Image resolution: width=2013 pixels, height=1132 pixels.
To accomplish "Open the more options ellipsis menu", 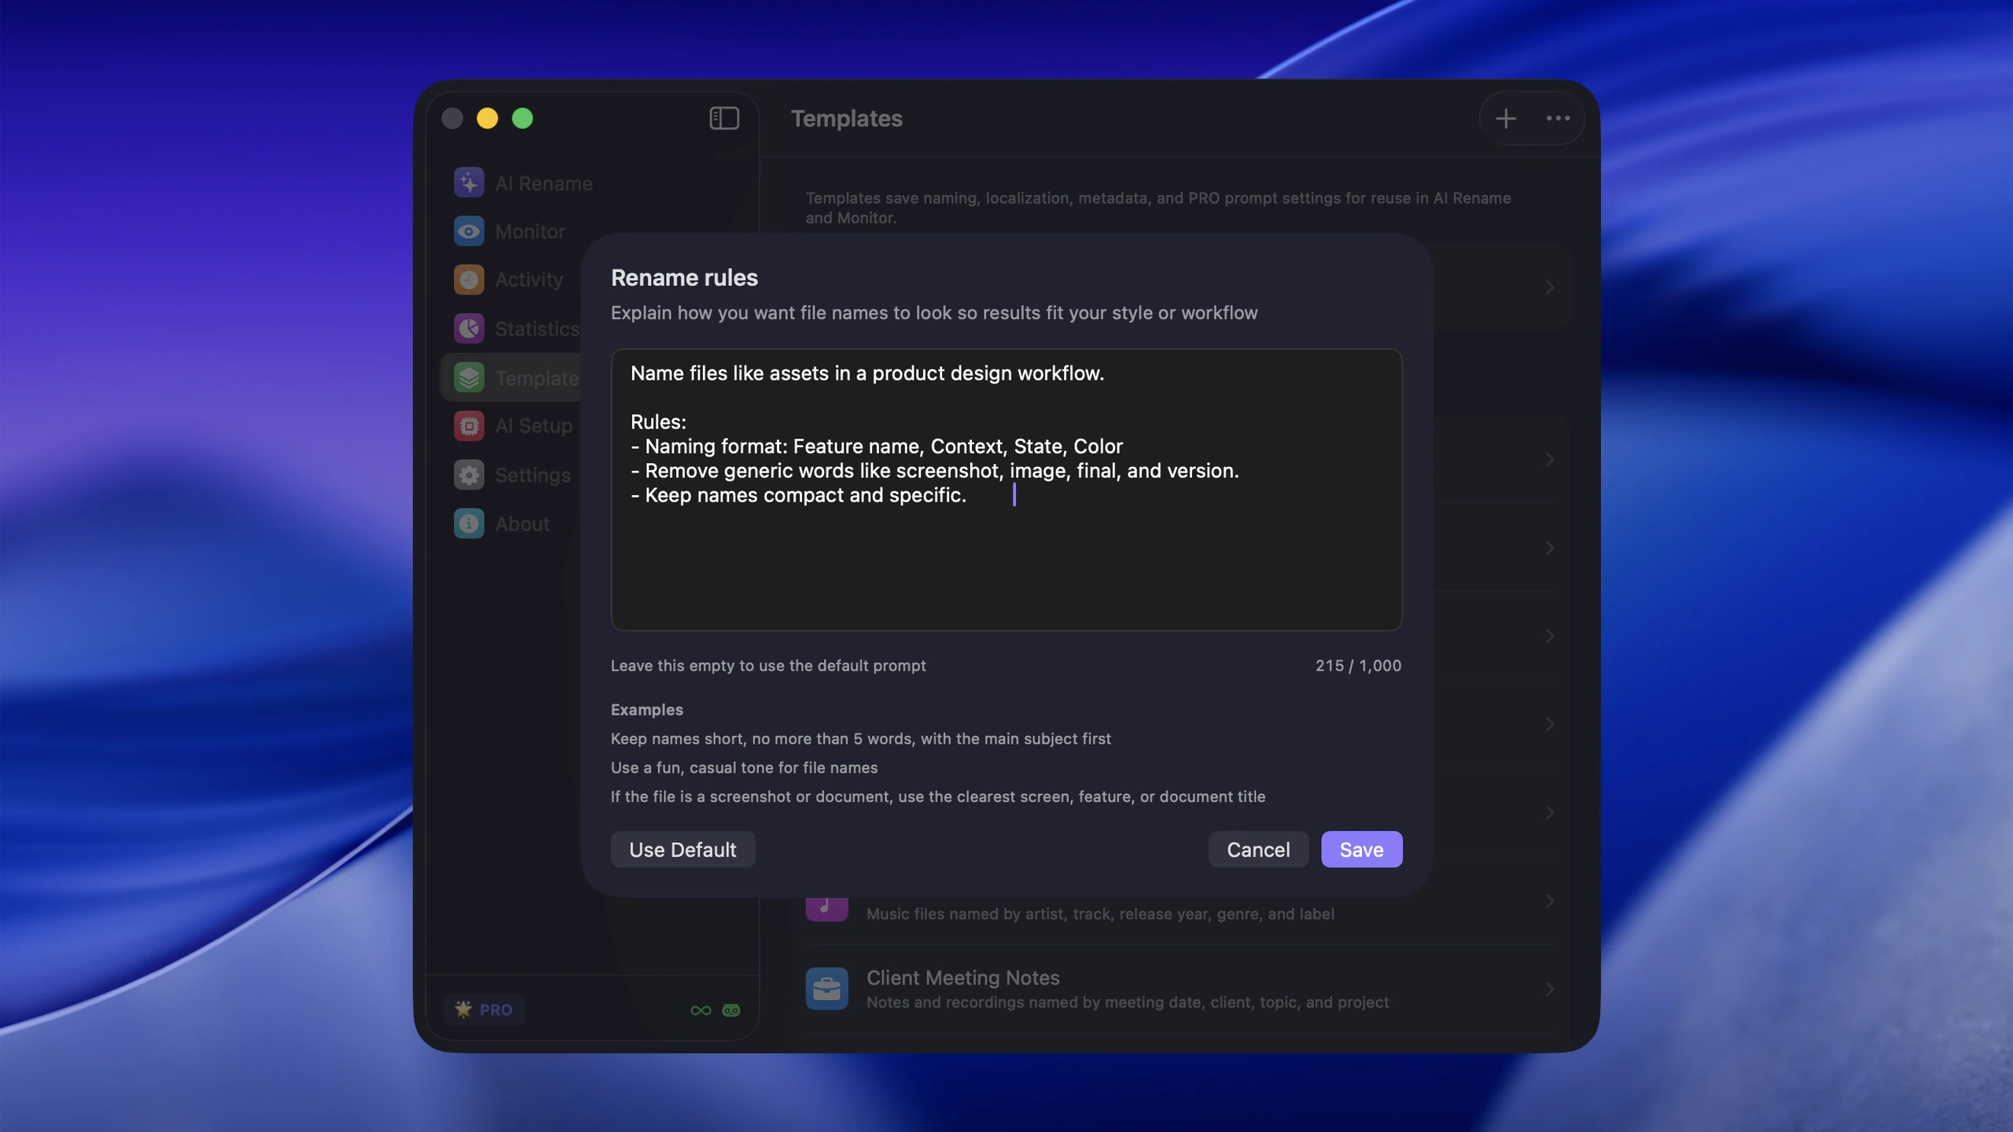I will pos(1558,118).
